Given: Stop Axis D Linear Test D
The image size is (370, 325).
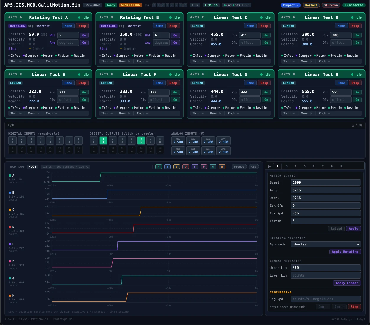Looking at the screenshot, I should (x=355, y=26).
